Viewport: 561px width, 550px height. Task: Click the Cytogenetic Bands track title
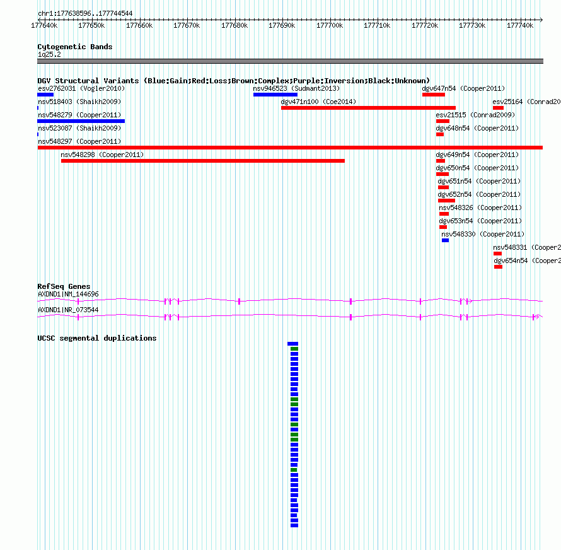(x=75, y=47)
